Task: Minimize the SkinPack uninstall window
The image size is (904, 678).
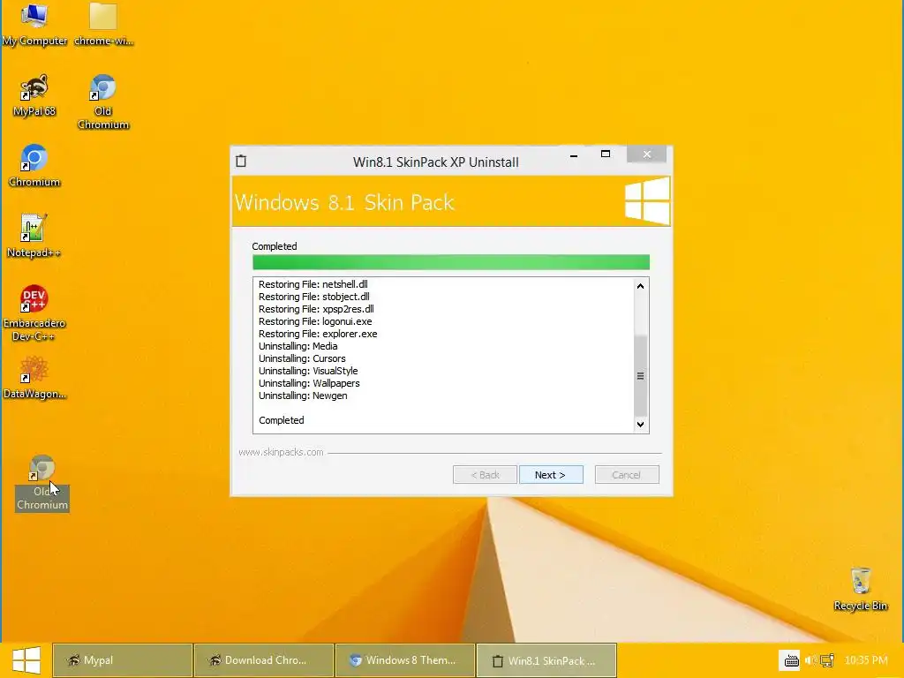Action: [x=574, y=154]
